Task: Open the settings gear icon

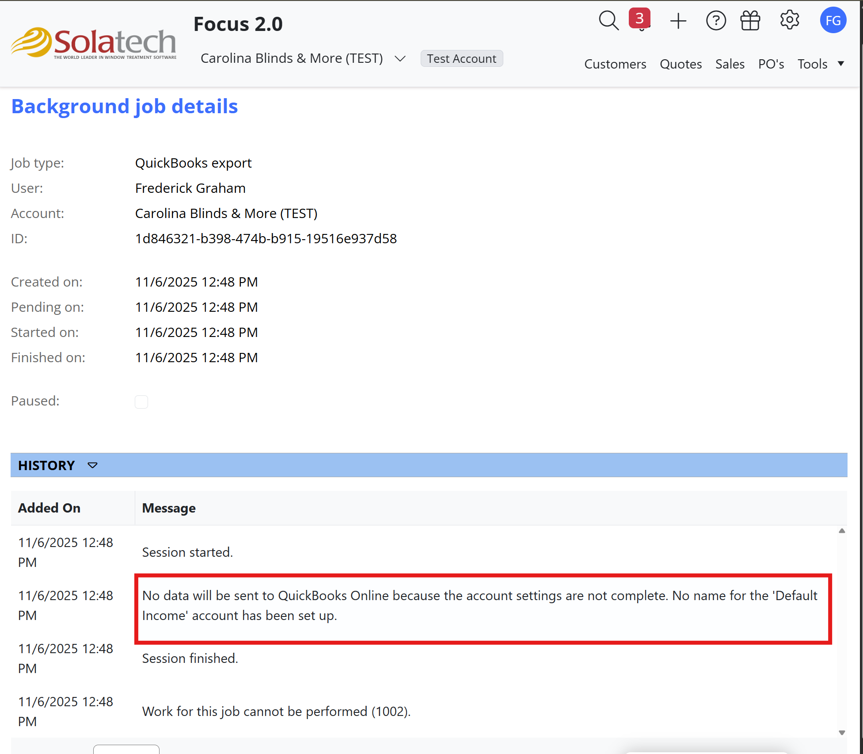Action: pyautogui.click(x=789, y=20)
